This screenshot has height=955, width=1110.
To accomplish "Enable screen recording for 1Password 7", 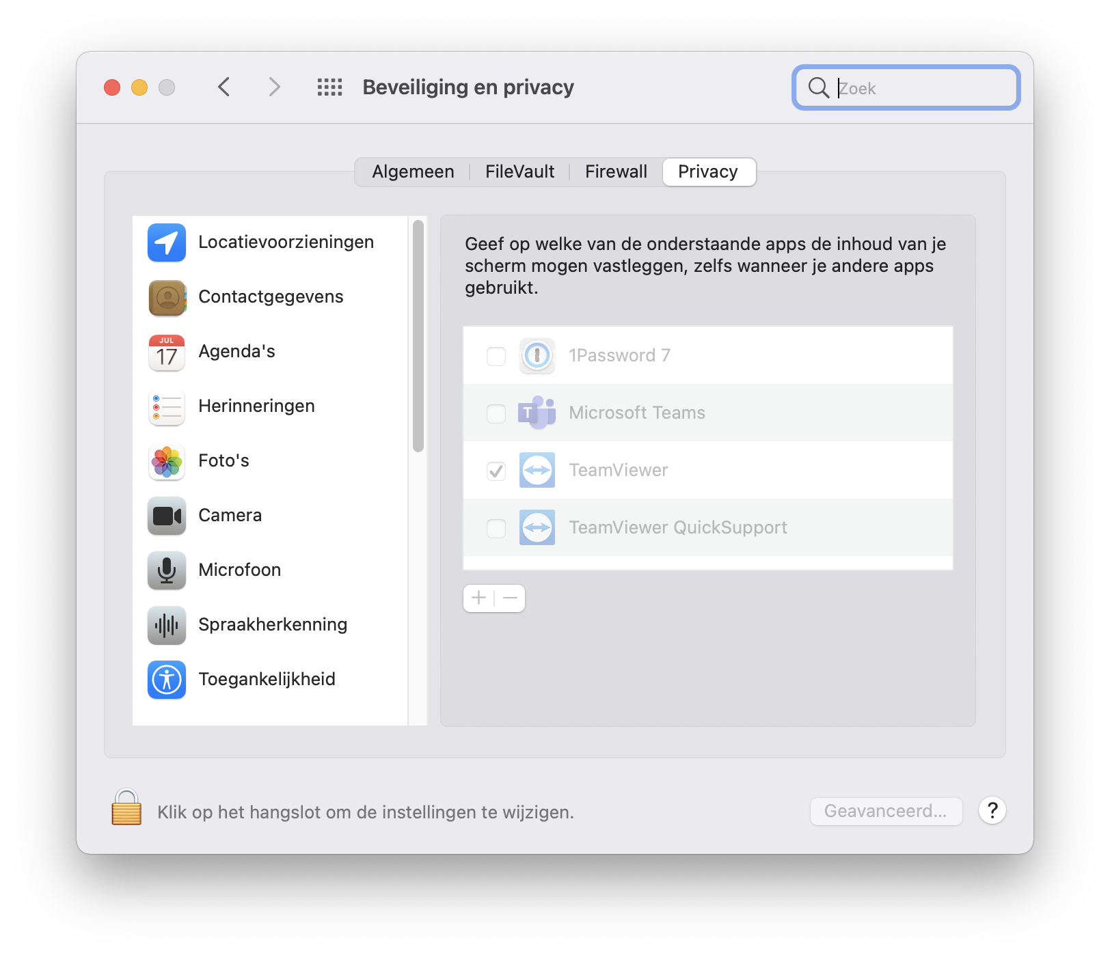I will [496, 355].
